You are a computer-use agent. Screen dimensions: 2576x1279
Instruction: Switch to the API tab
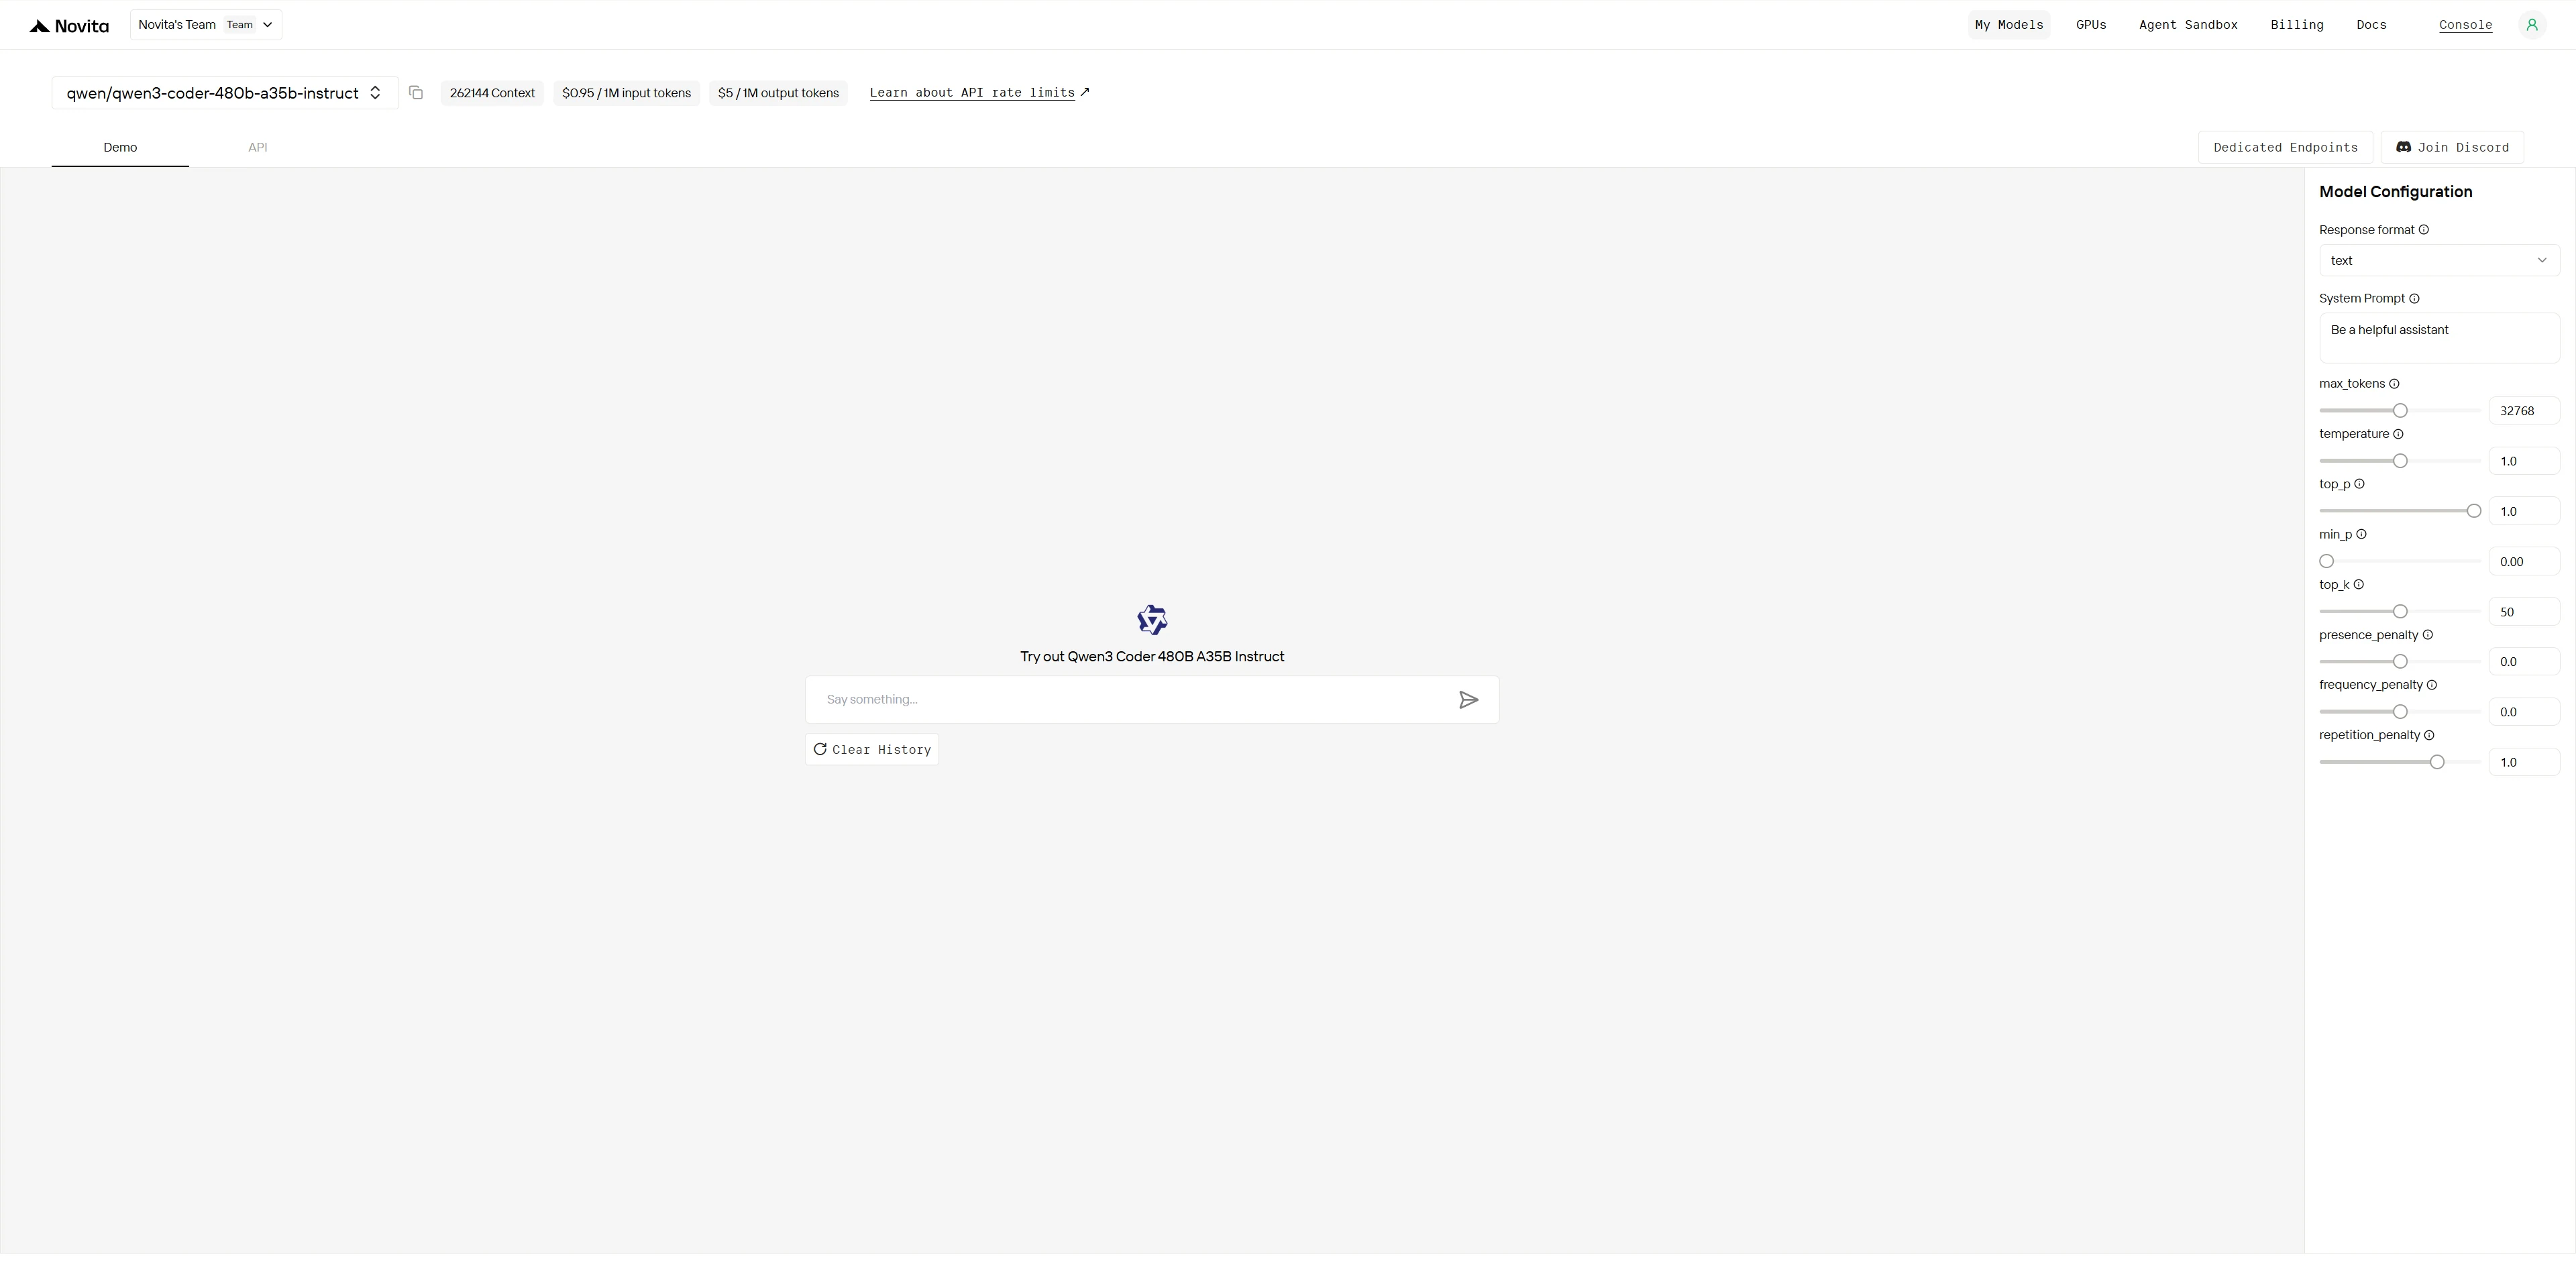coord(258,147)
